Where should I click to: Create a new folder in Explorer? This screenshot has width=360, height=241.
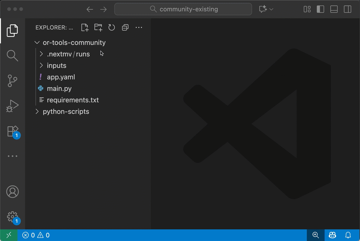[98, 28]
